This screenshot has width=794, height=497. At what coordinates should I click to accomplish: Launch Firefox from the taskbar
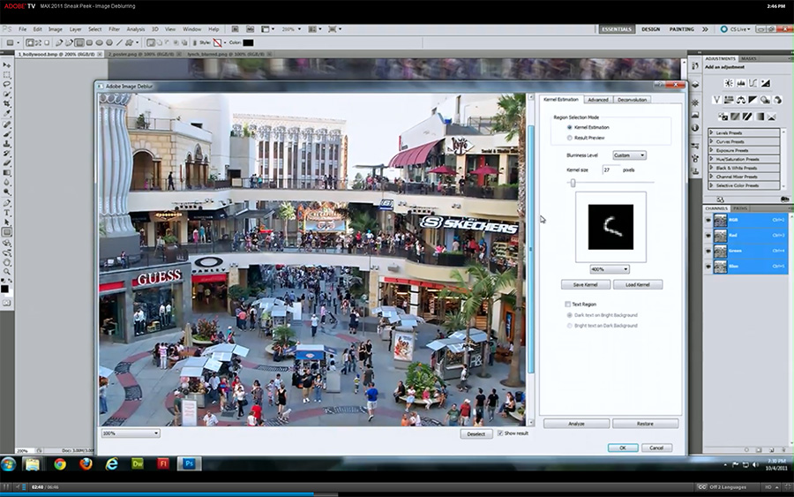86,464
